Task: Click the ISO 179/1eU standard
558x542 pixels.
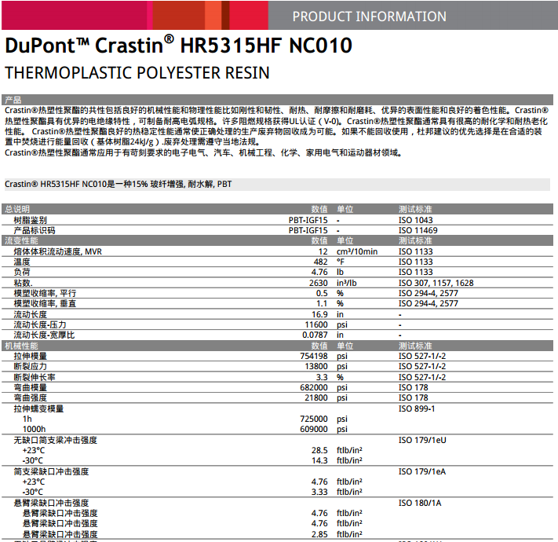Action: [422, 440]
